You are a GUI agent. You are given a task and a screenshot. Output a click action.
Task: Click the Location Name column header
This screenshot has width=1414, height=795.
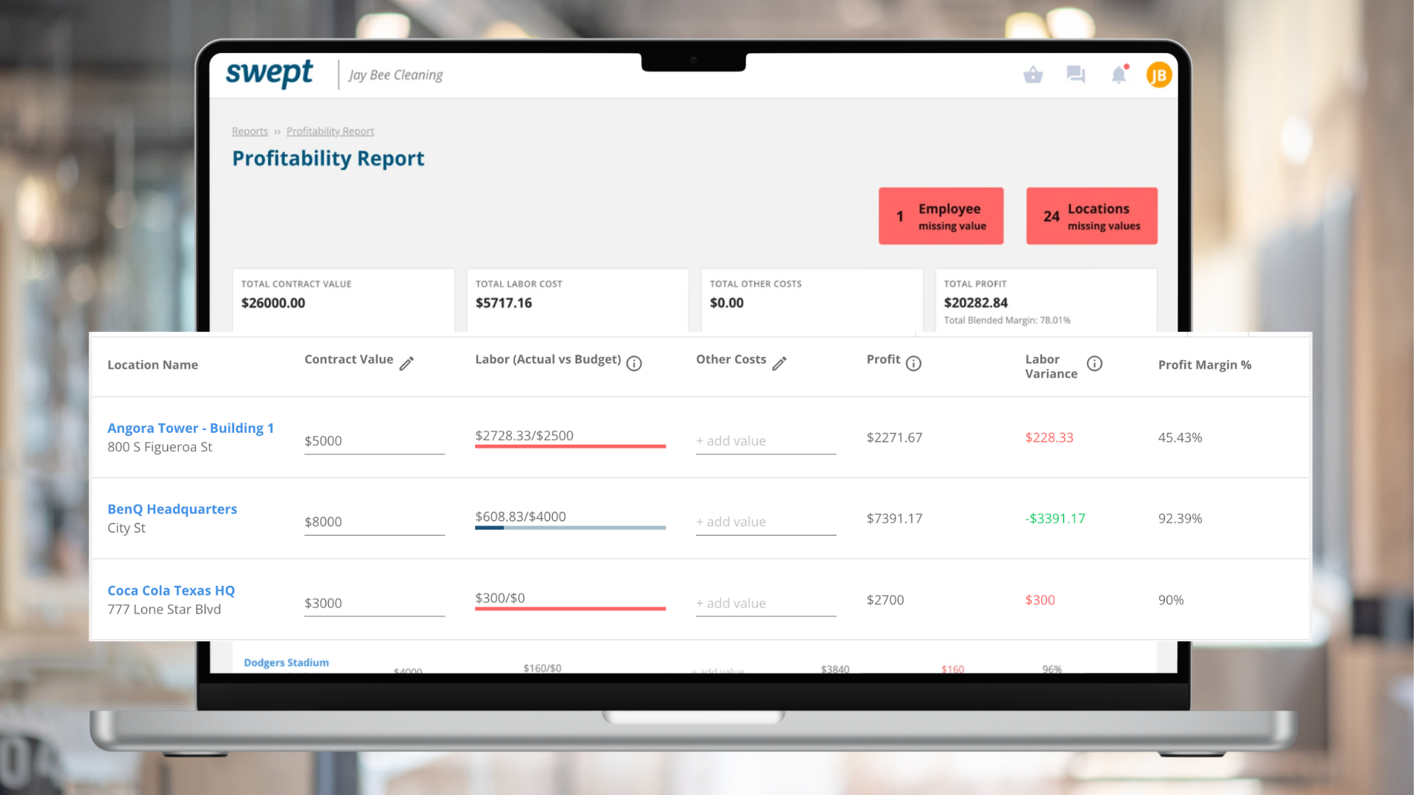click(152, 365)
